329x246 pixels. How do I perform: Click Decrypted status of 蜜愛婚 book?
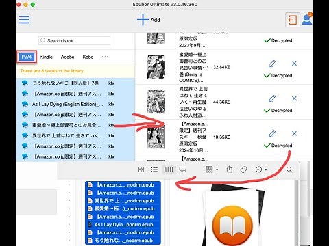278,75
